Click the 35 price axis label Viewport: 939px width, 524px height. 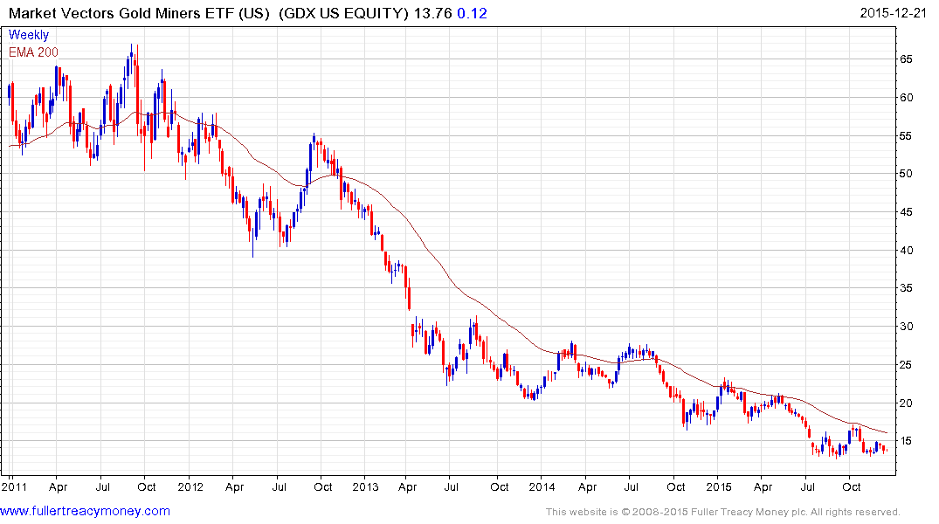(906, 288)
